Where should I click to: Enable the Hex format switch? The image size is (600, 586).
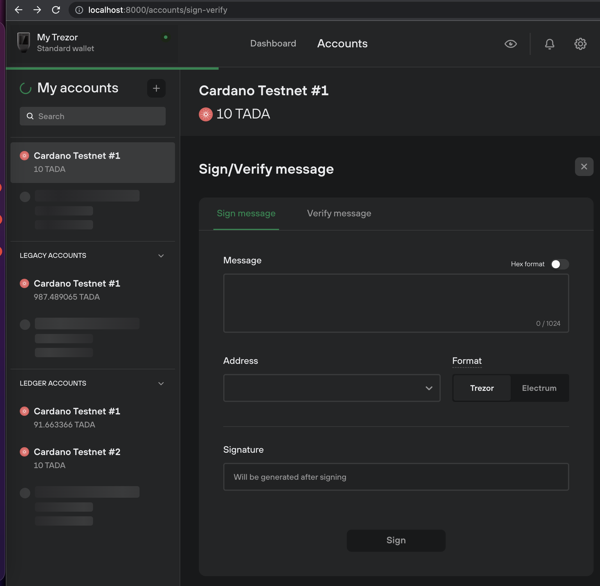559,264
